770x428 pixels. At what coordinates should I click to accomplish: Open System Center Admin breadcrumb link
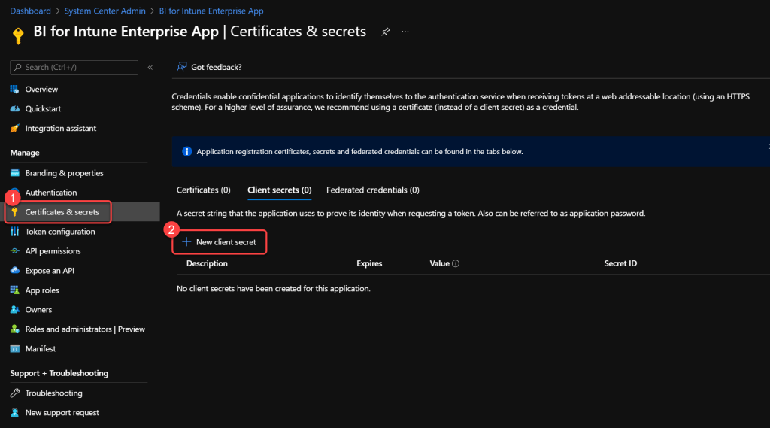point(105,11)
